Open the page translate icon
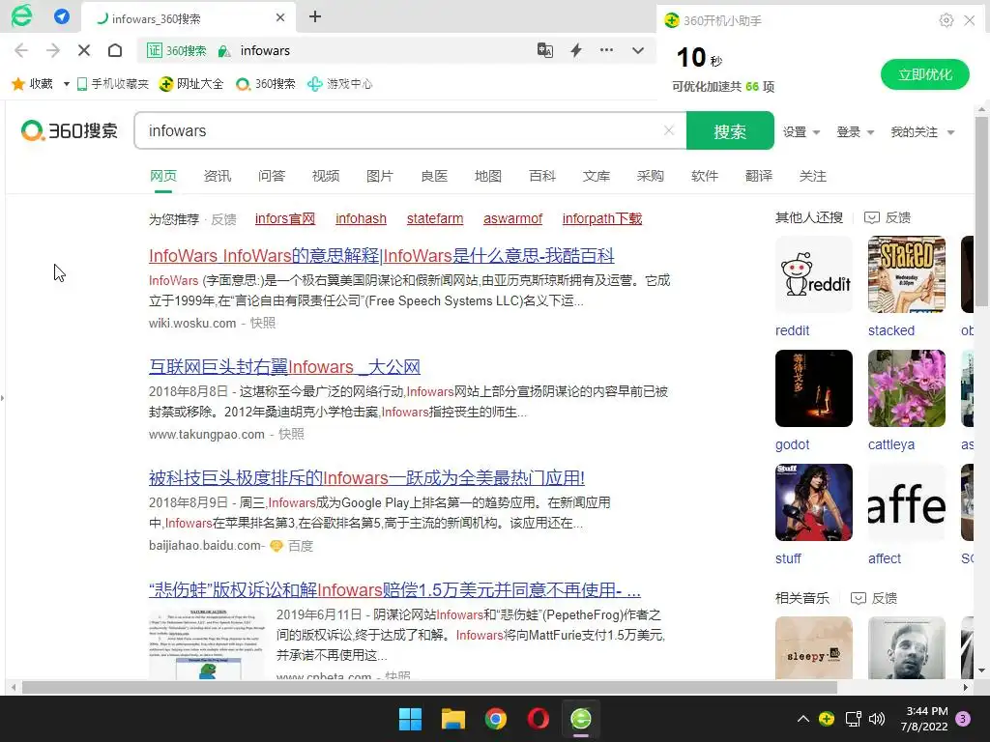The image size is (990, 742). [x=545, y=50]
